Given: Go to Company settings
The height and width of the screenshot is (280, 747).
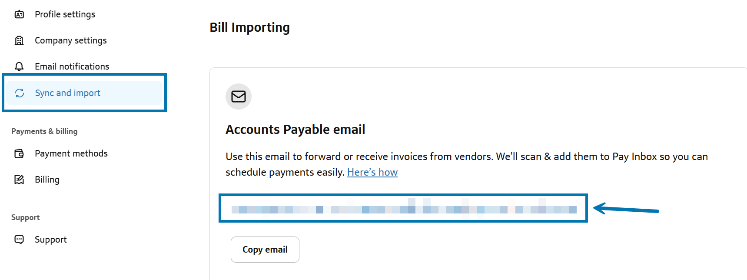Looking at the screenshot, I should click(x=70, y=40).
